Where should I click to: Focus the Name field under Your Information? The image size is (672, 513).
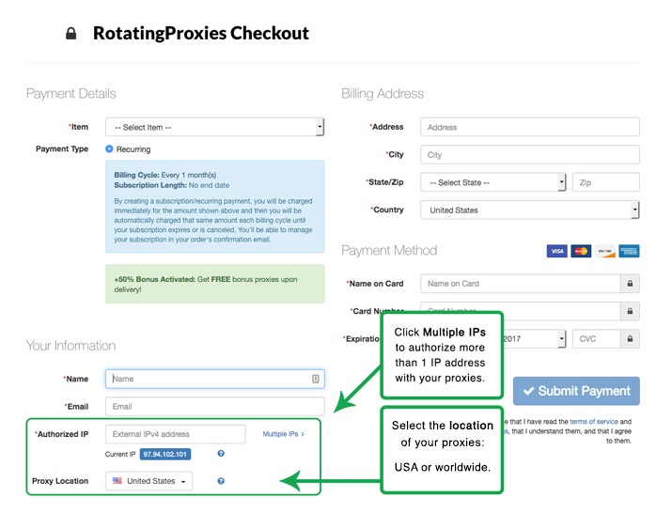[x=214, y=379]
